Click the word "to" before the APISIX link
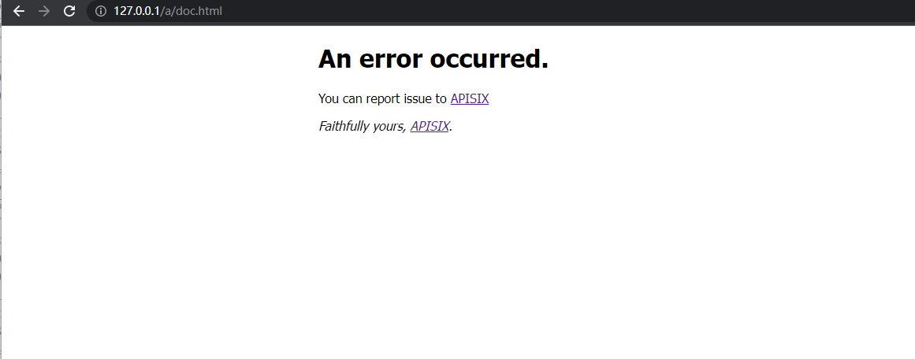Image resolution: width=915 pixels, height=359 pixels. pos(441,99)
